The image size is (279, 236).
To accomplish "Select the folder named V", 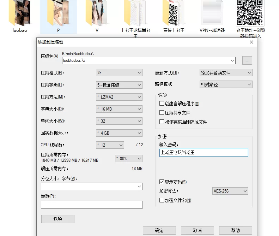I will click(97, 13).
